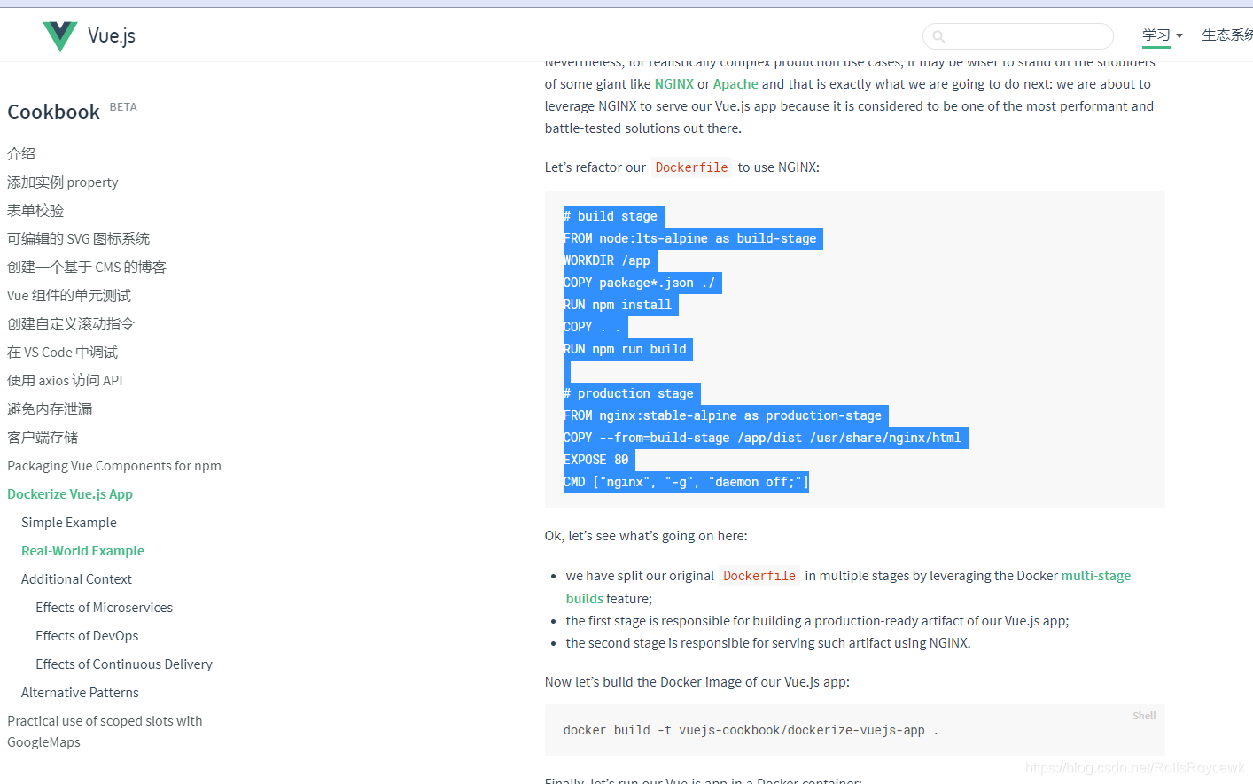The height and width of the screenshot is (784, 1253).
Task: Click the Shell label on code block
Action: pos(1144,716)
